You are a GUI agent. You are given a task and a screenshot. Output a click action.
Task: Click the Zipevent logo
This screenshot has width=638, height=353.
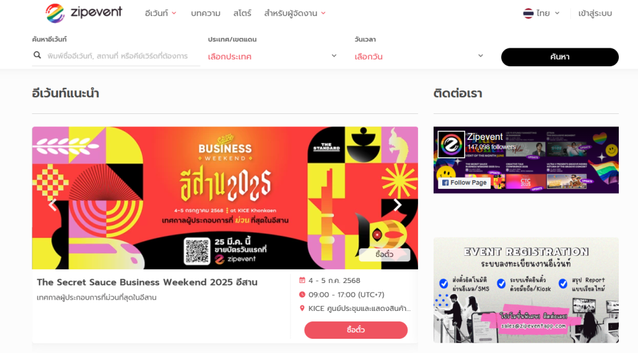84,13
